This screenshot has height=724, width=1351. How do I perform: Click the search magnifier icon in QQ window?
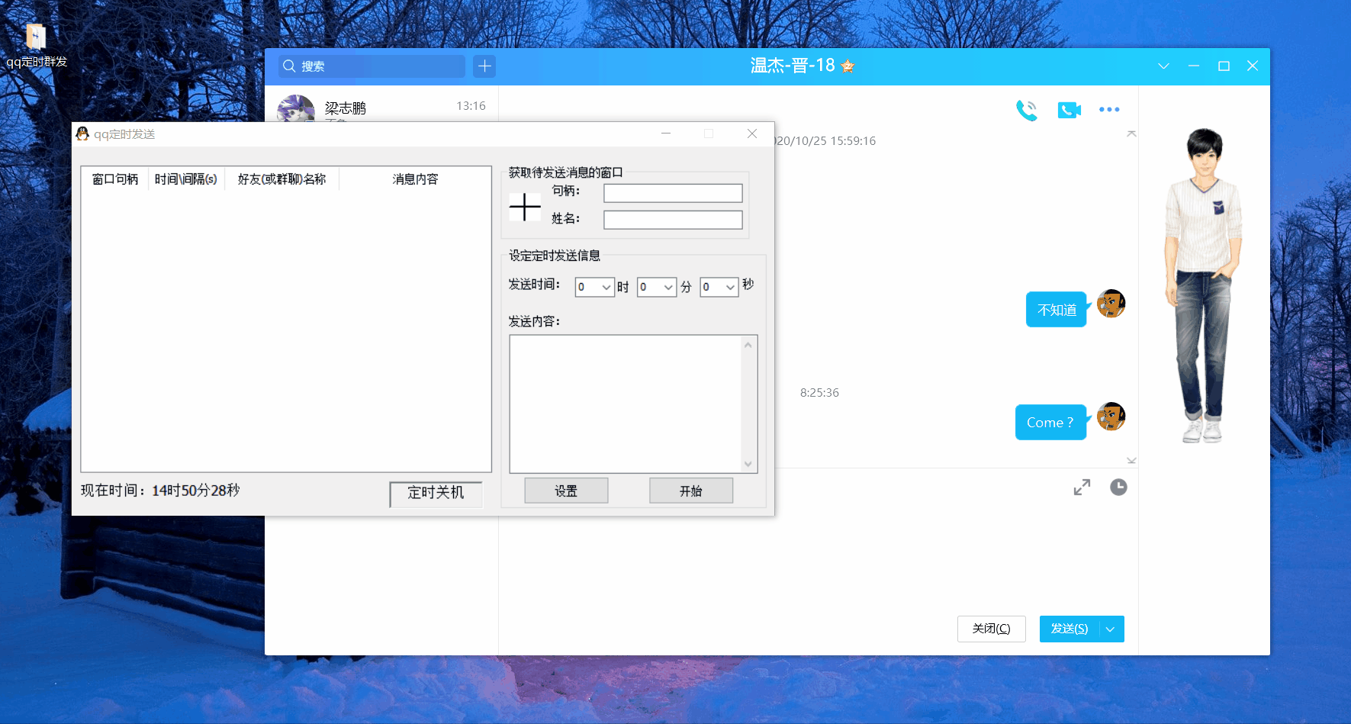[289, 66]
